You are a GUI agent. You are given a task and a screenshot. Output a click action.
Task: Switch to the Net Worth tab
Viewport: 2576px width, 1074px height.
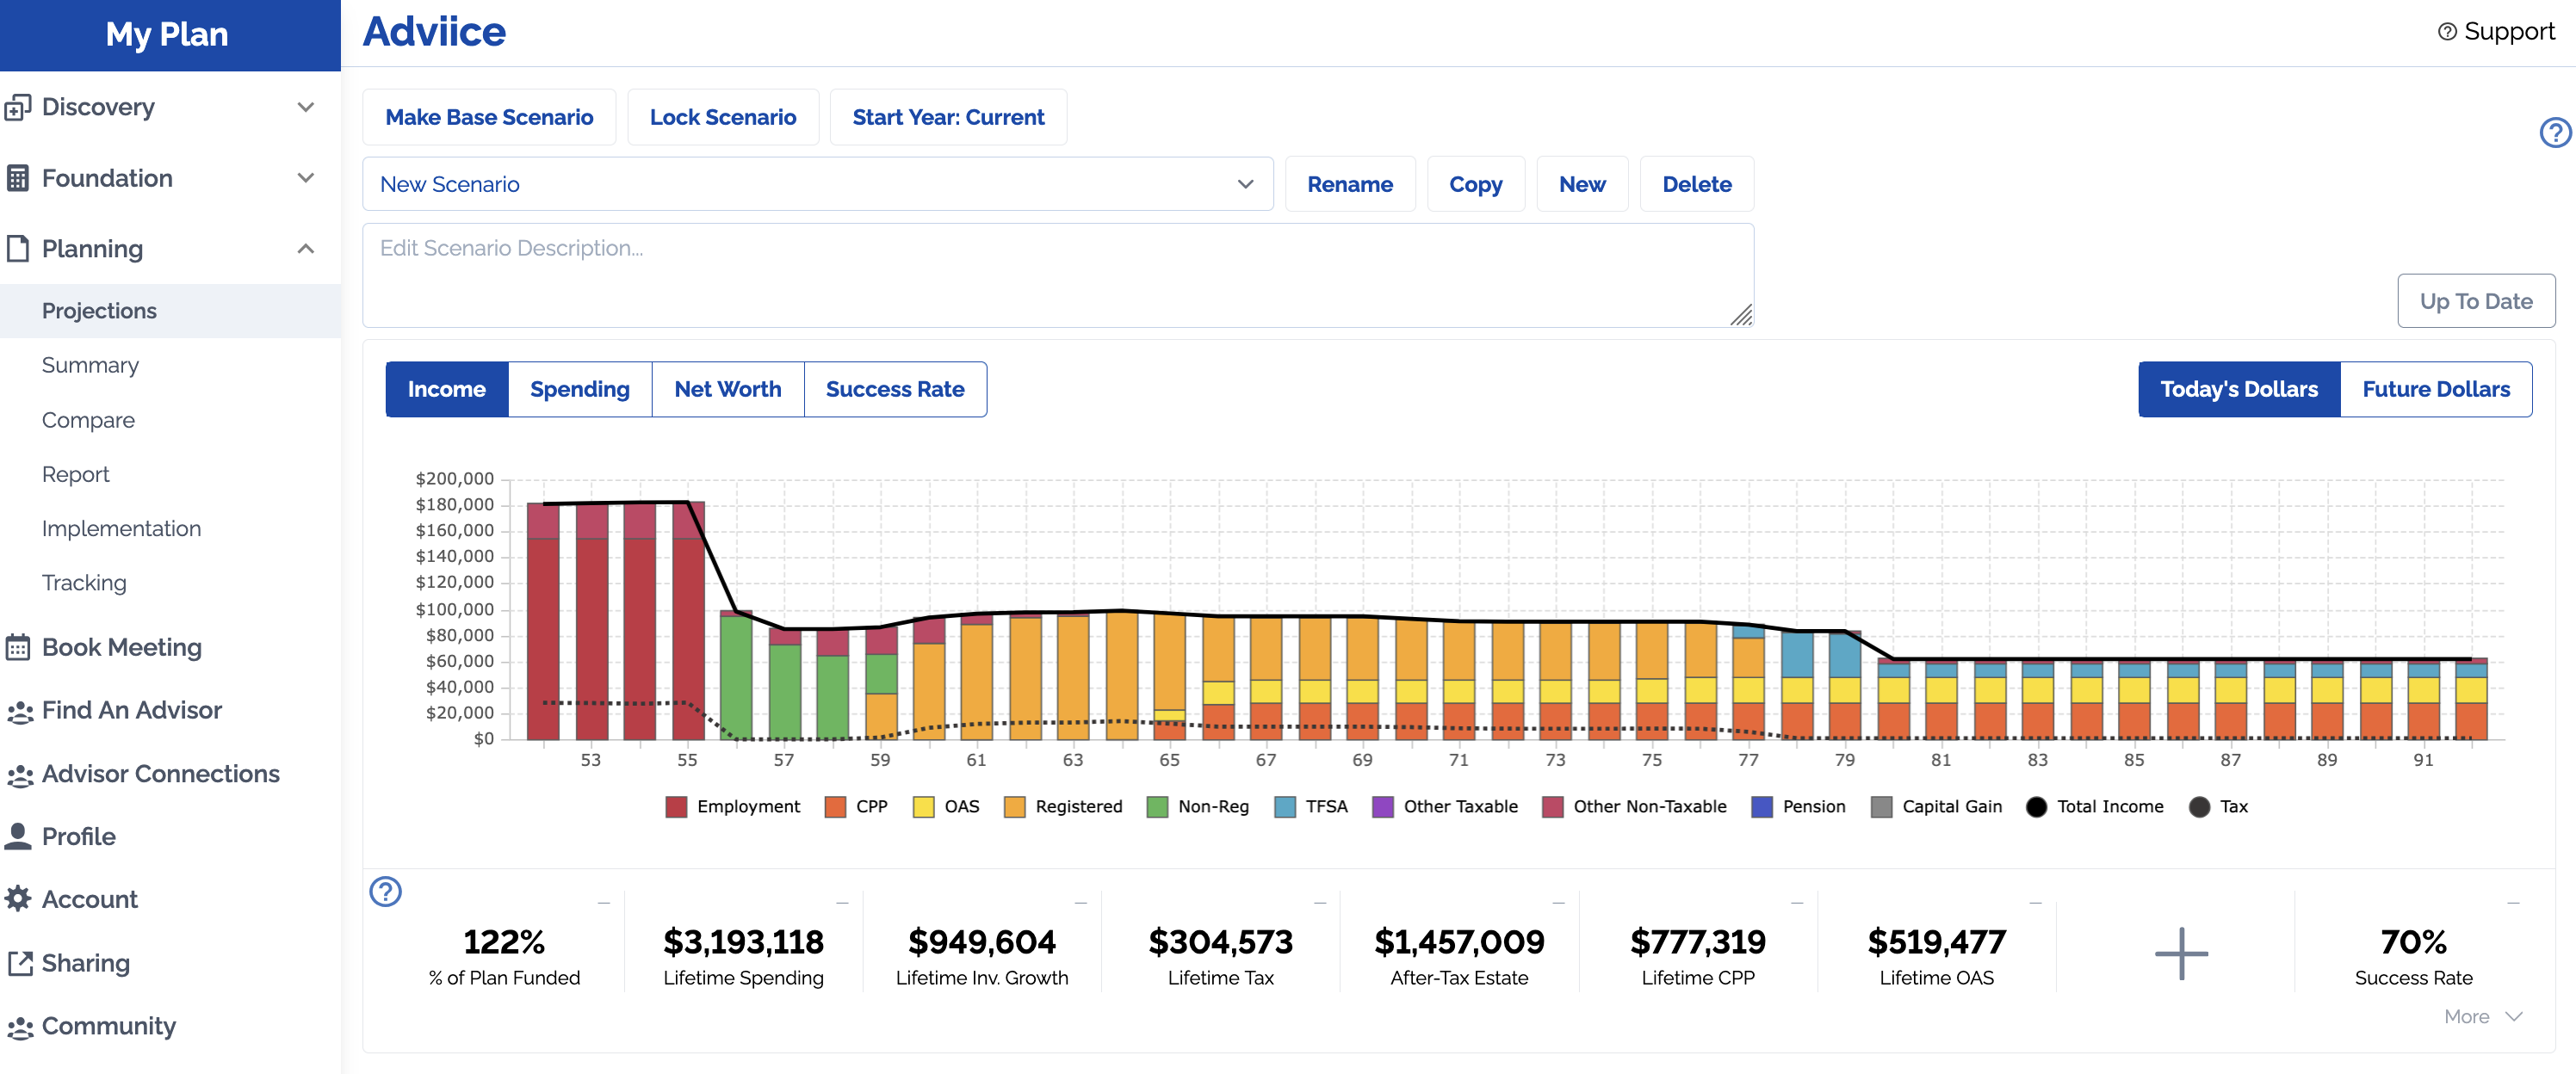(x=727, y=389)
